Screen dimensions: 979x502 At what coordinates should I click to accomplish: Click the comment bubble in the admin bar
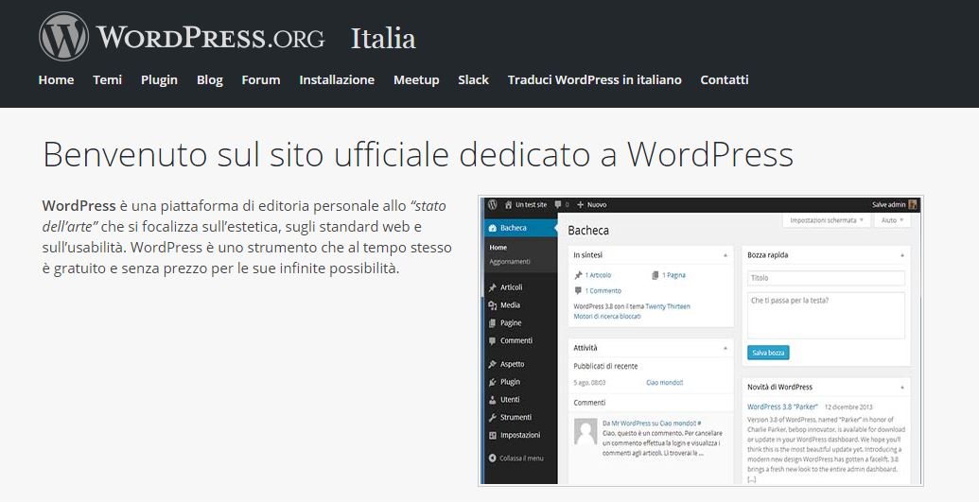click(557, 204)
